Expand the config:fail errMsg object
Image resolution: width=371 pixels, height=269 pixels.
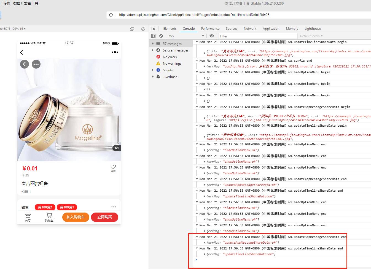(x=205, y=66)
